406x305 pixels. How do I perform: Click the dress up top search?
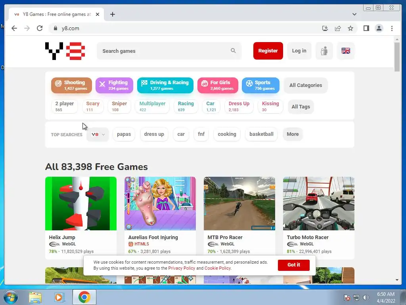[154, 134]
